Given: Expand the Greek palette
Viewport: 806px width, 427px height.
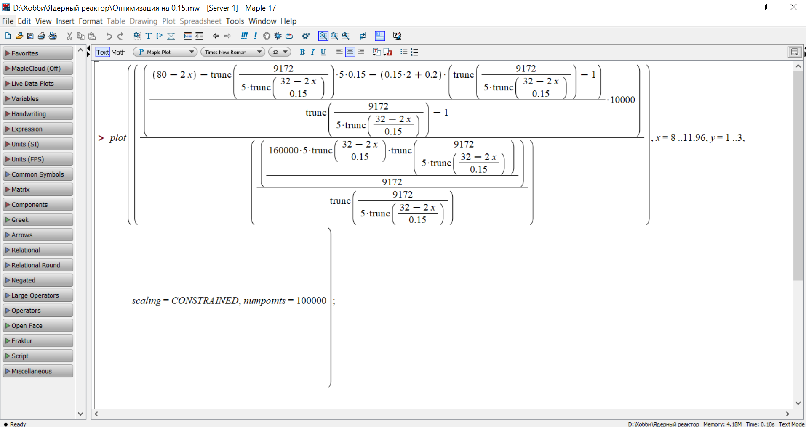Looking at the screenshot, I should [38, 220].
